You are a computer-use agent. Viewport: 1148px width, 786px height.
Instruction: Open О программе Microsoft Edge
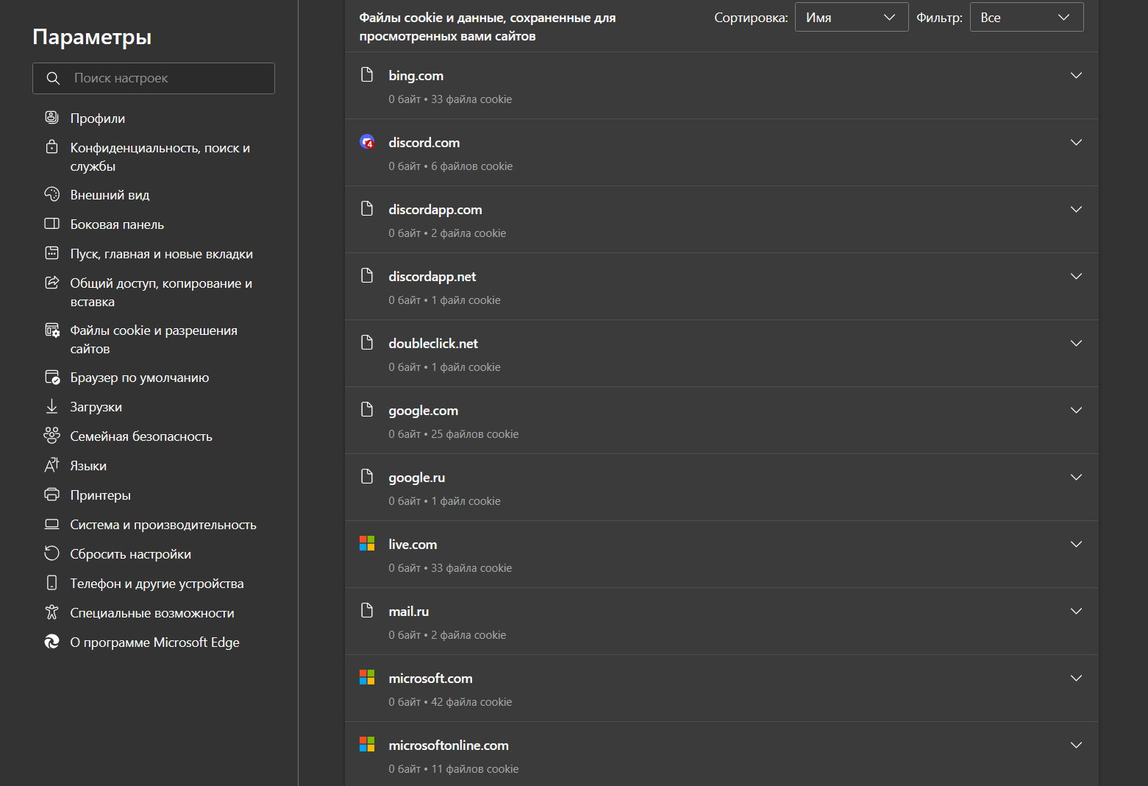tap(154, 642)
